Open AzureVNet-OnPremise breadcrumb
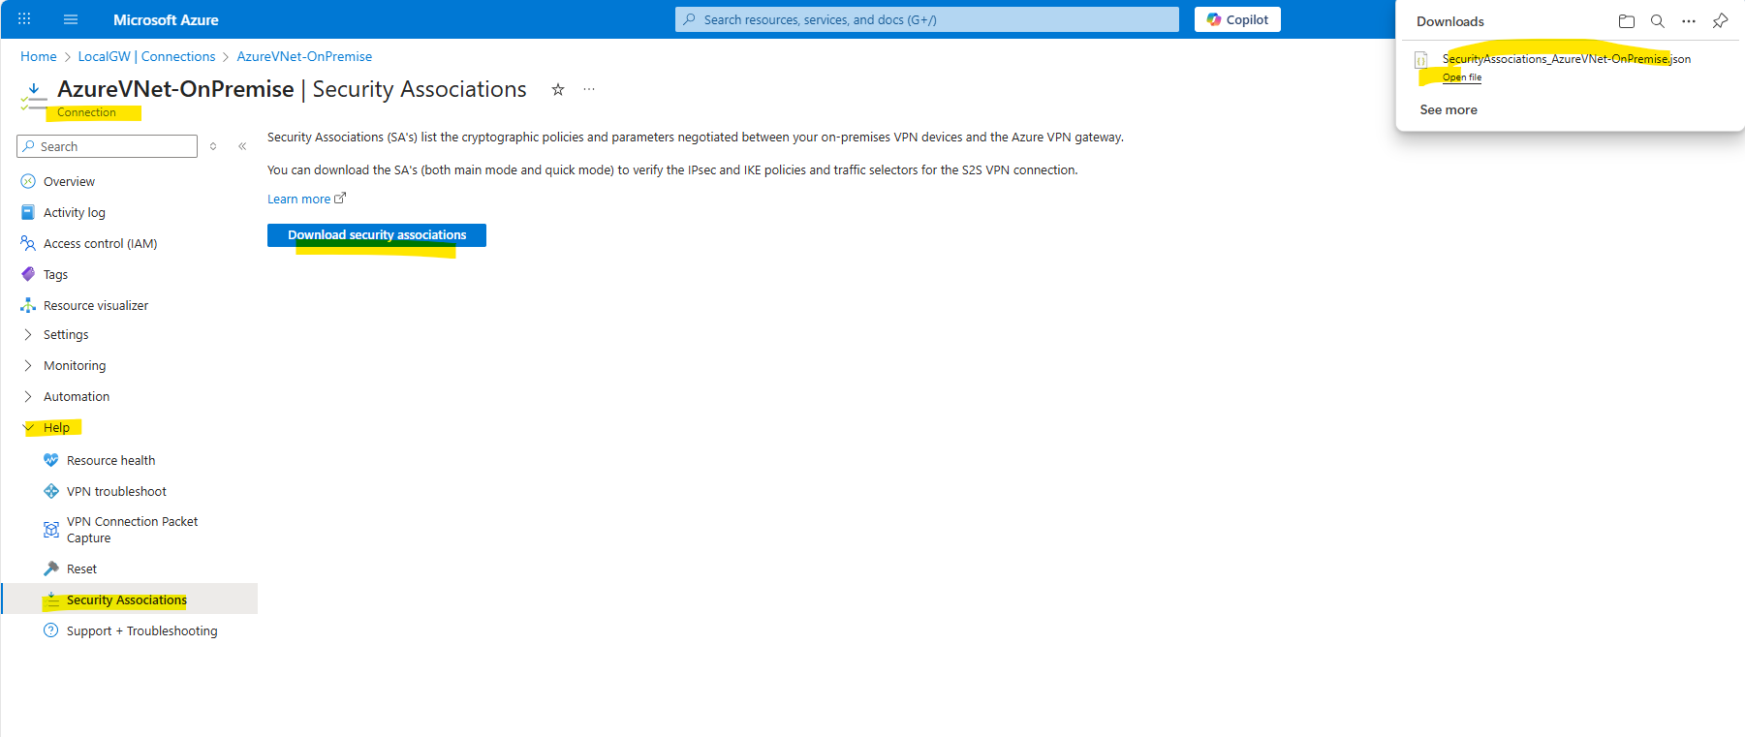 [304, 56]
